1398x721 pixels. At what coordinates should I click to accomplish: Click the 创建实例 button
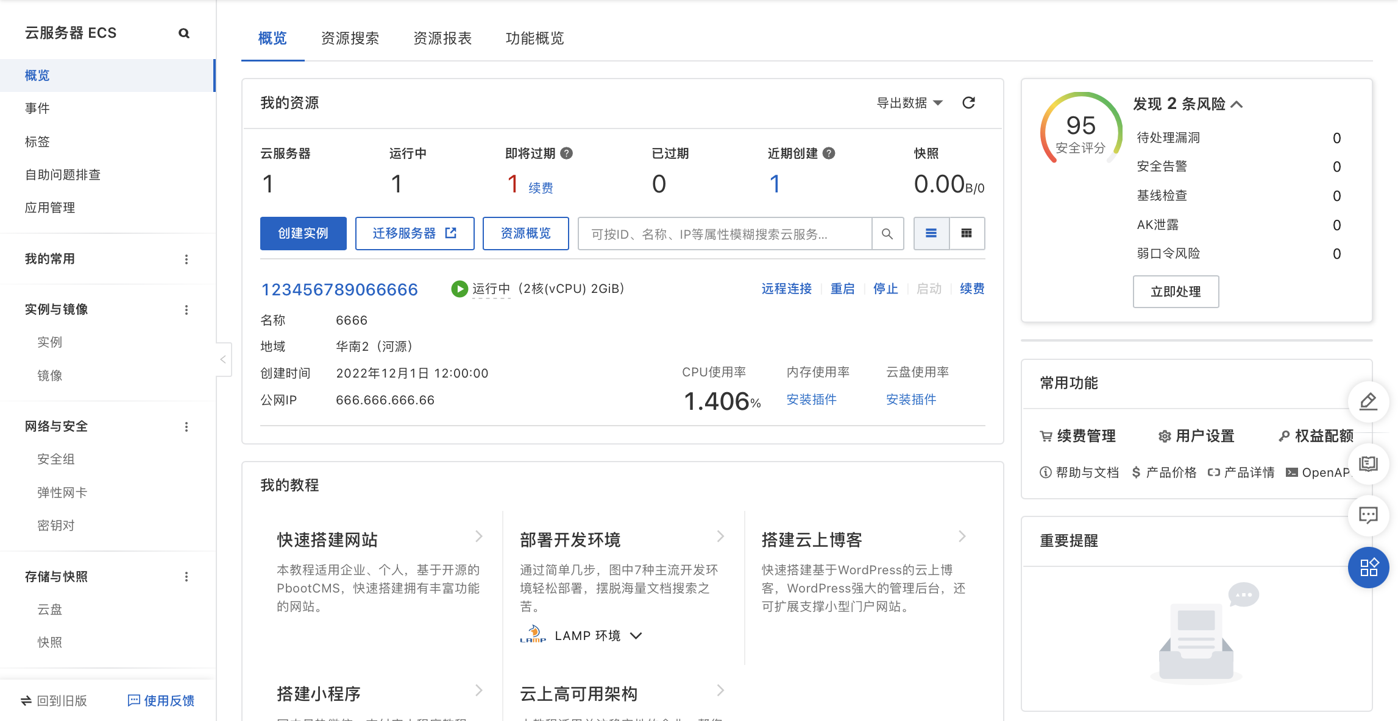(303, 233)
